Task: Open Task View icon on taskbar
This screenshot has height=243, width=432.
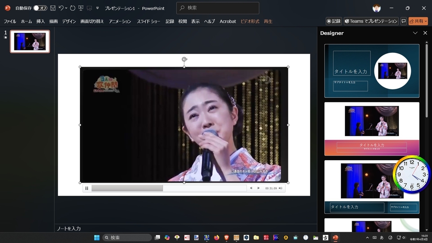Action: point(157,238)
